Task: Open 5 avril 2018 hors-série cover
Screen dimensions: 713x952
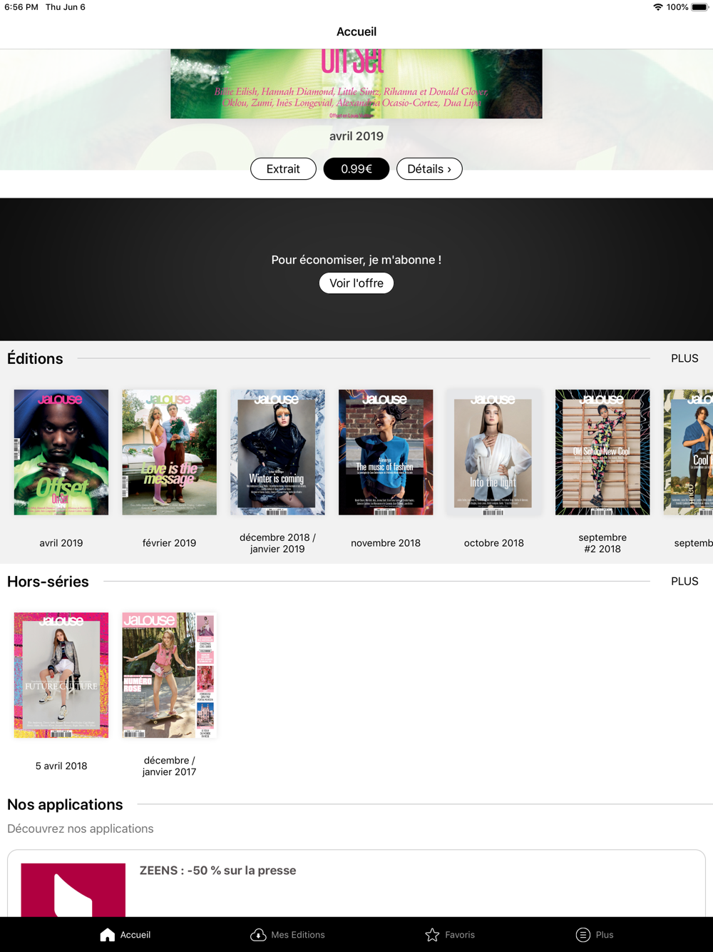Action: (x=61, y=675)
